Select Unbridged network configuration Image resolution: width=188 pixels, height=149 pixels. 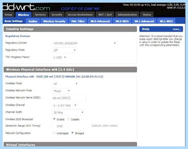(54, 133)
